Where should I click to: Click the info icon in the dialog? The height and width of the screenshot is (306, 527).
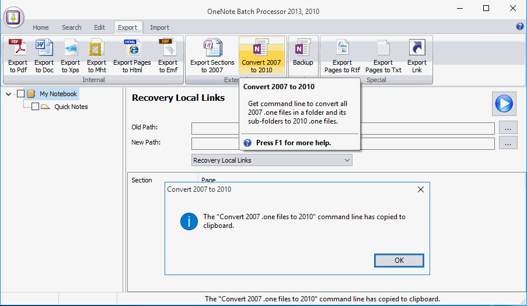(x=189, y=221)
